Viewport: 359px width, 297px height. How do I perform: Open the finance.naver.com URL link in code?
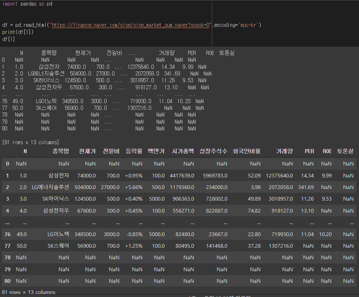131,25
